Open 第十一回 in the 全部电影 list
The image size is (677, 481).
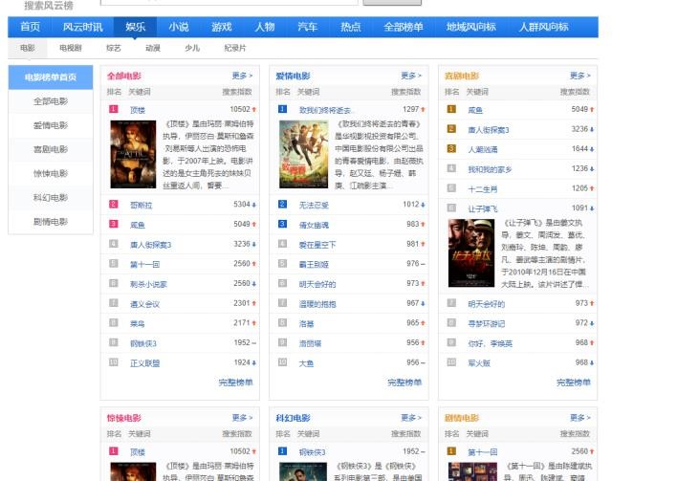144,264
